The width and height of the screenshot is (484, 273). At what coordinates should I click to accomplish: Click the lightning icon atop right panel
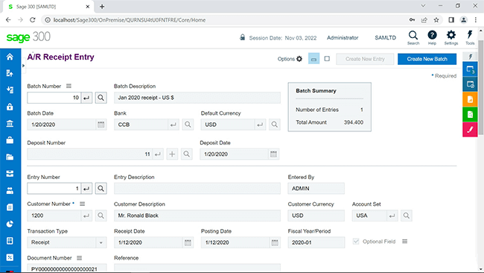[470, 56]
